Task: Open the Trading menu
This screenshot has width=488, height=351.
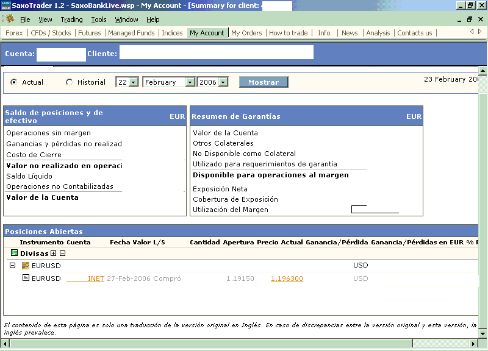Action: click(x=71, y=19)
